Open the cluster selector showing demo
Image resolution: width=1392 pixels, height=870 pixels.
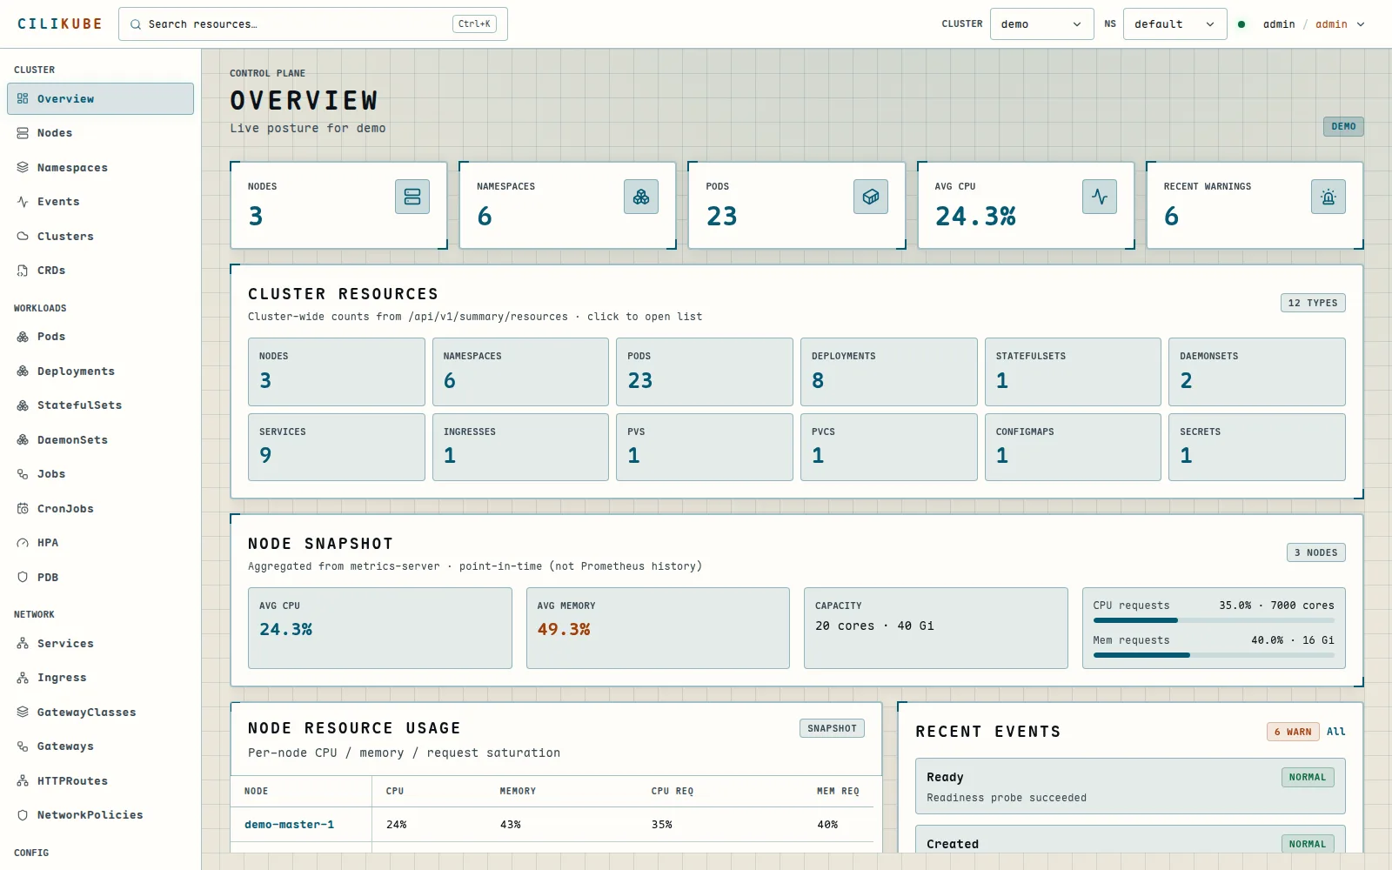1041,24
